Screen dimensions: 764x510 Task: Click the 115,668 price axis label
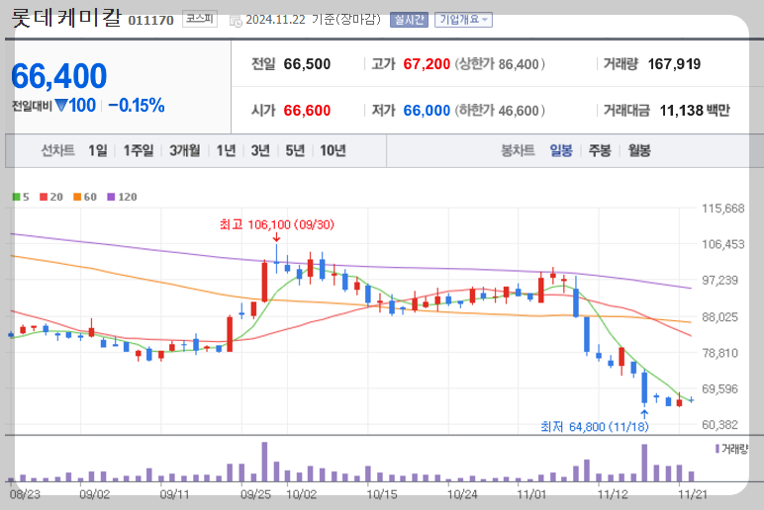723,209
